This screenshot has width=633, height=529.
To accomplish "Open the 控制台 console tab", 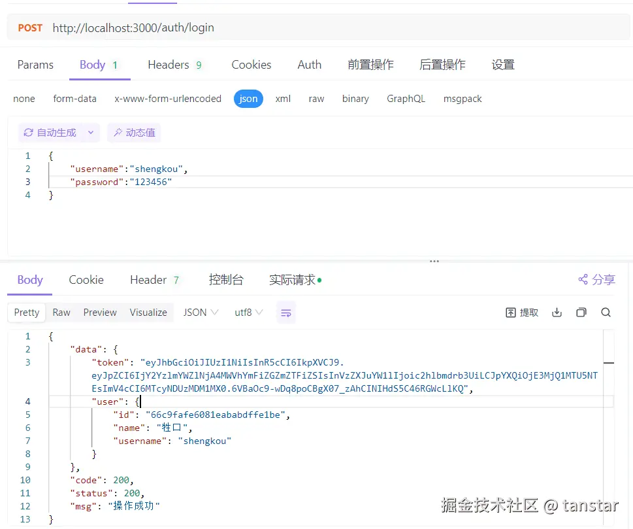I will 226,280.
